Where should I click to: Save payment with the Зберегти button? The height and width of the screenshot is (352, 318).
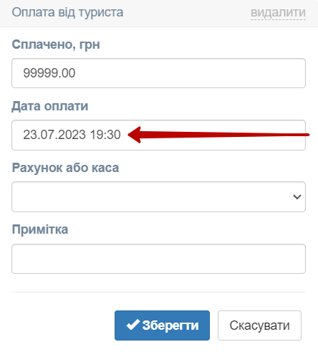[162, 325]
